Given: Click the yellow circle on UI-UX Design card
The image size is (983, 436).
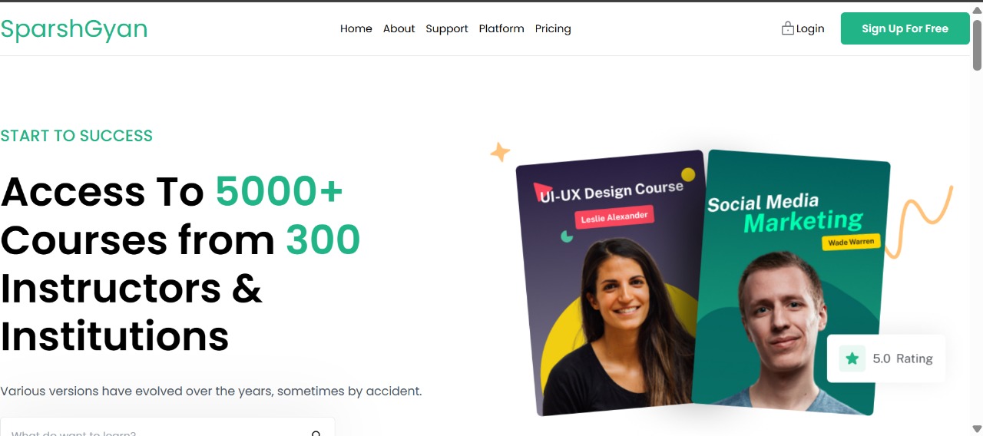Looking at the screenshot, I should click(x=688, y=175).
